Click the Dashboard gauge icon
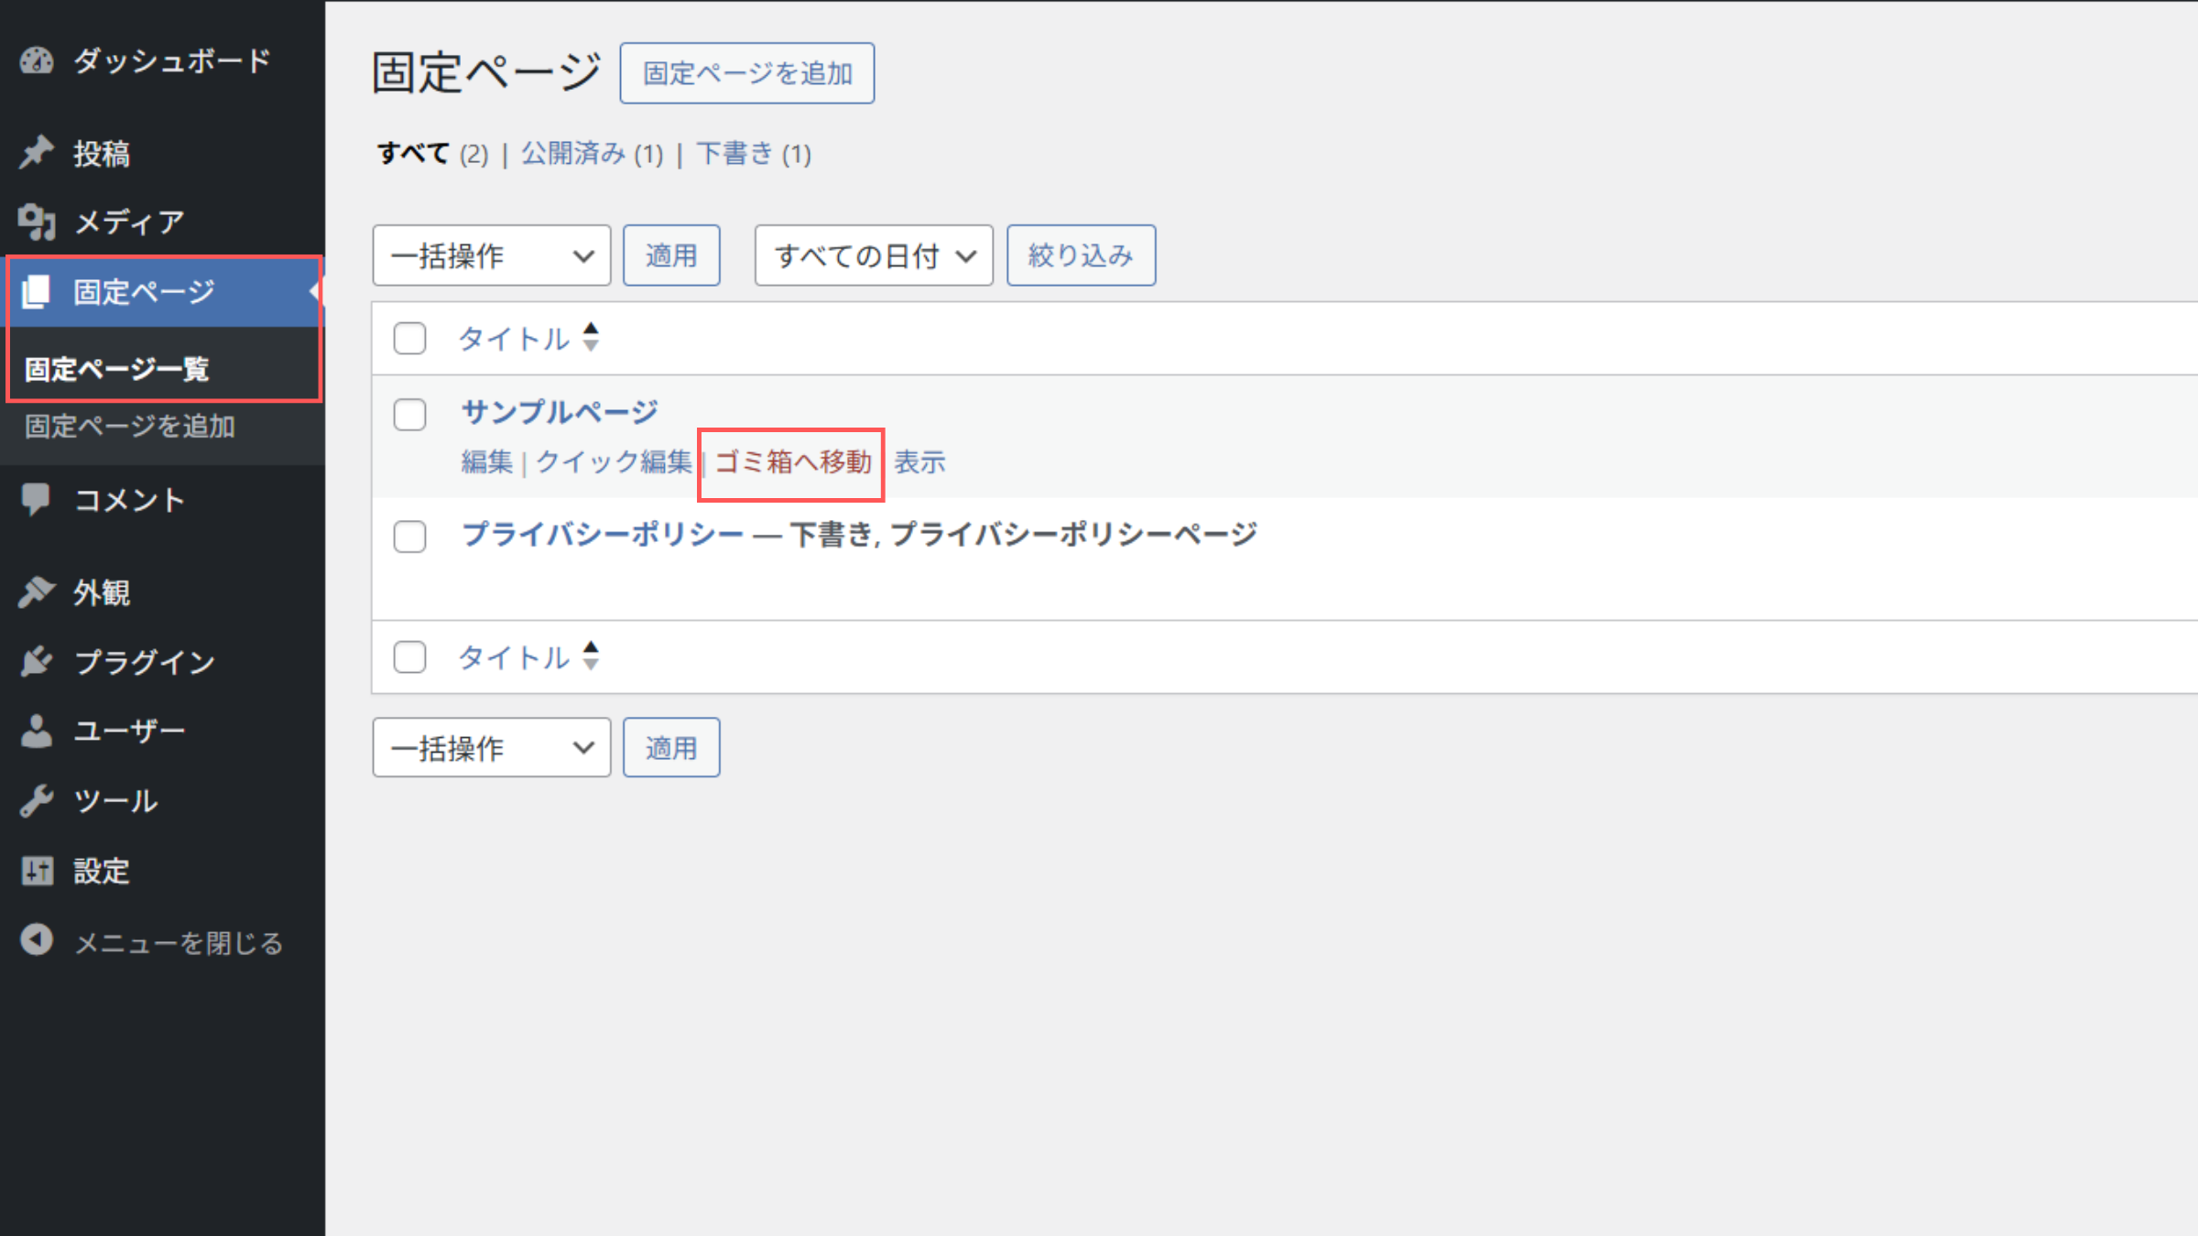Image resolution: width=2198 pixels, height=1236 pixels. tap(37, 60)
